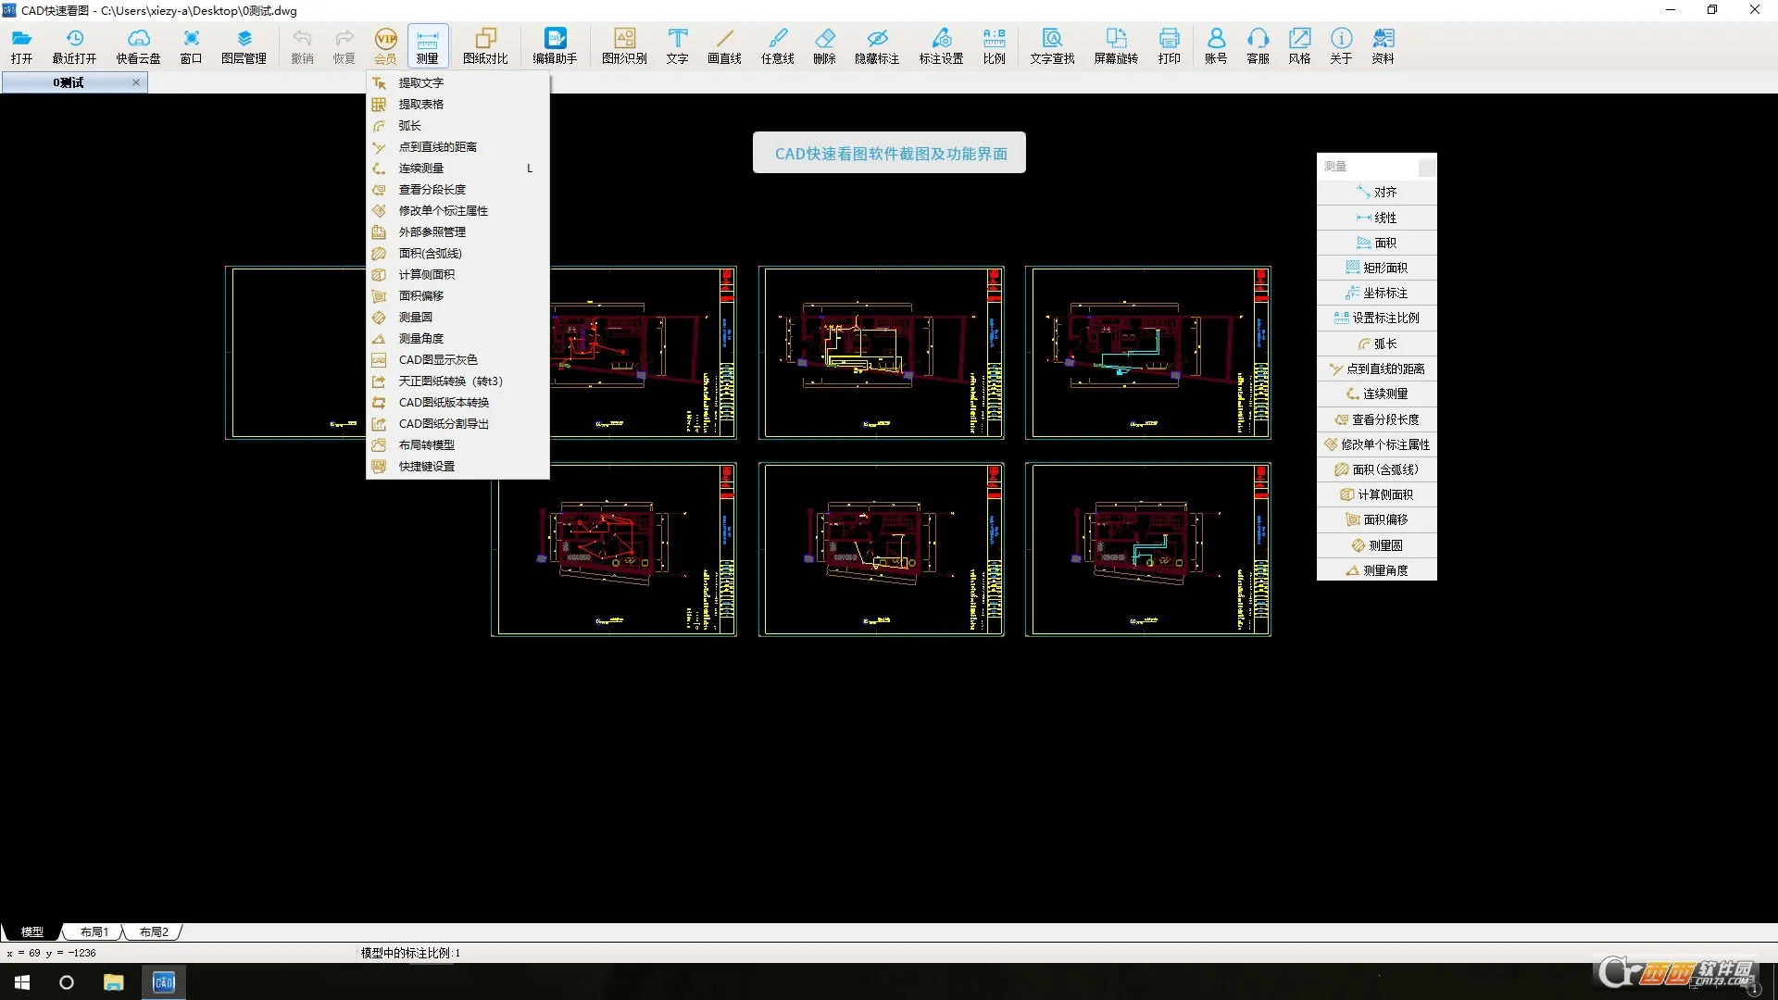Select the 任意线 freehand line tool

pyautogui.click(x=777, y=45)
